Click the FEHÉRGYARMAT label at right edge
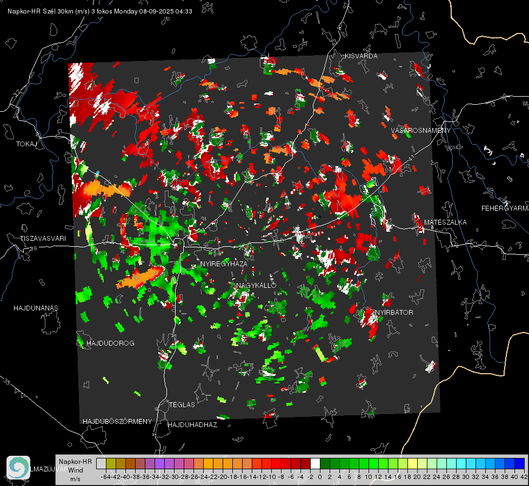 [505, 208]
